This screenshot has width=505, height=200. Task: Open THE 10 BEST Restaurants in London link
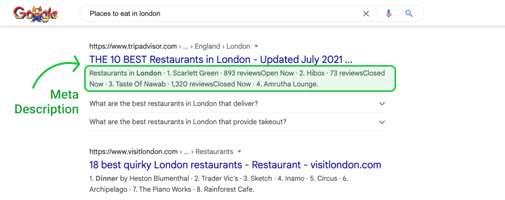(221, 60)
